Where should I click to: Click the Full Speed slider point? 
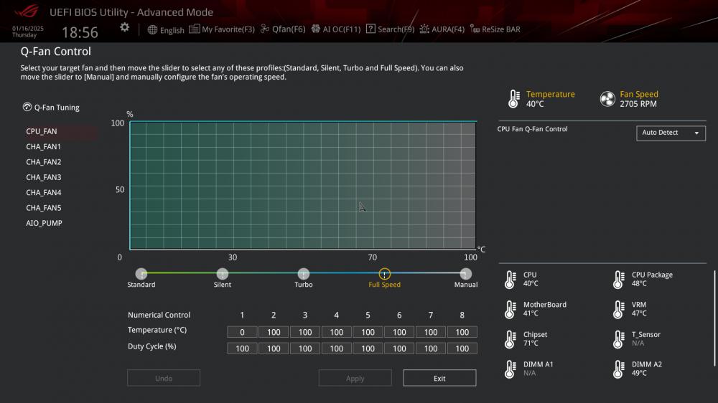click(x=385, y=274)
